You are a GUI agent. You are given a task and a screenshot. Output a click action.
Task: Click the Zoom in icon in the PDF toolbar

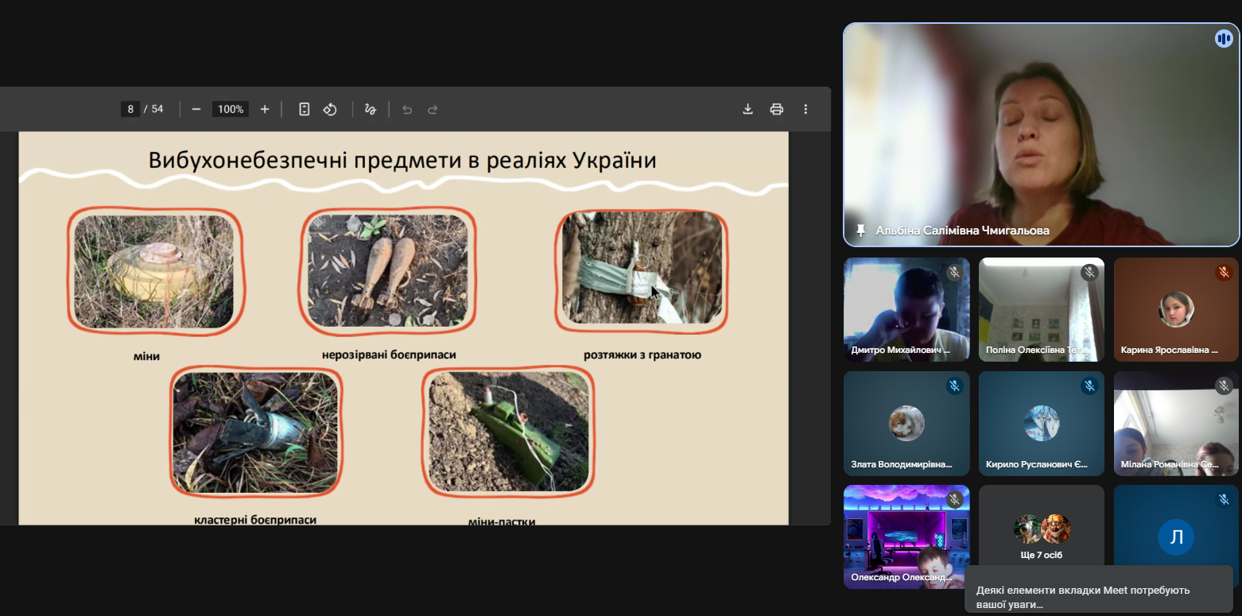tap(265, 109)
